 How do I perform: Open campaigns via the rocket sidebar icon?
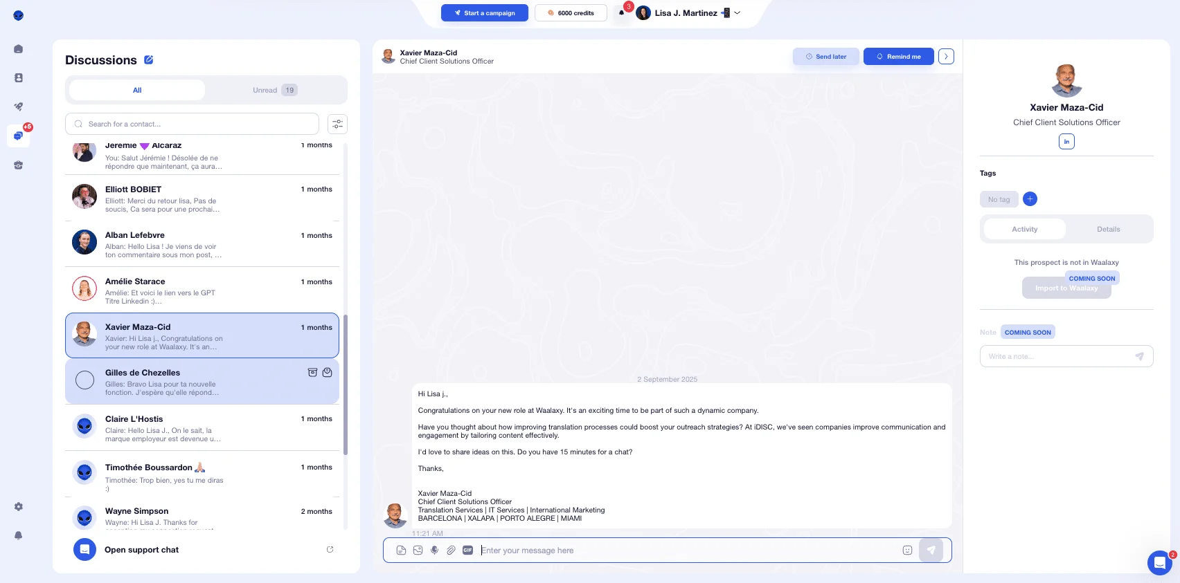19,107
